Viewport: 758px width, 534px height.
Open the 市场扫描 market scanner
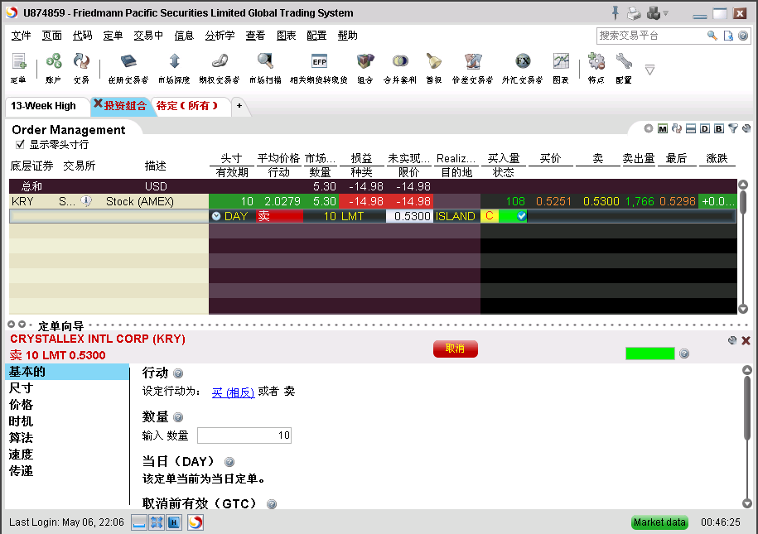(x=265, y=62)
